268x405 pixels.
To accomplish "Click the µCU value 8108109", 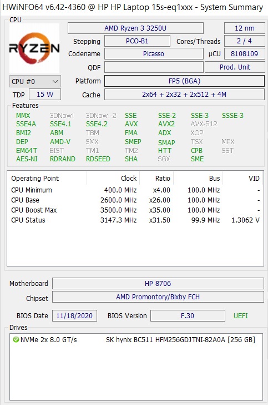I will [x=245, y=54].
